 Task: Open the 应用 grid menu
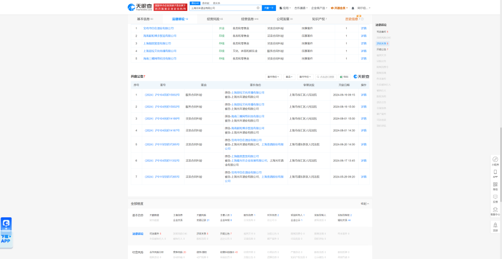pyautogui.click(x=285, y=8)
